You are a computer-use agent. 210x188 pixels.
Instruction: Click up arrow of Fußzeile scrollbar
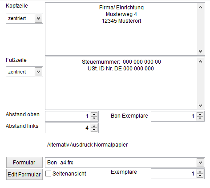coord(200,61)
